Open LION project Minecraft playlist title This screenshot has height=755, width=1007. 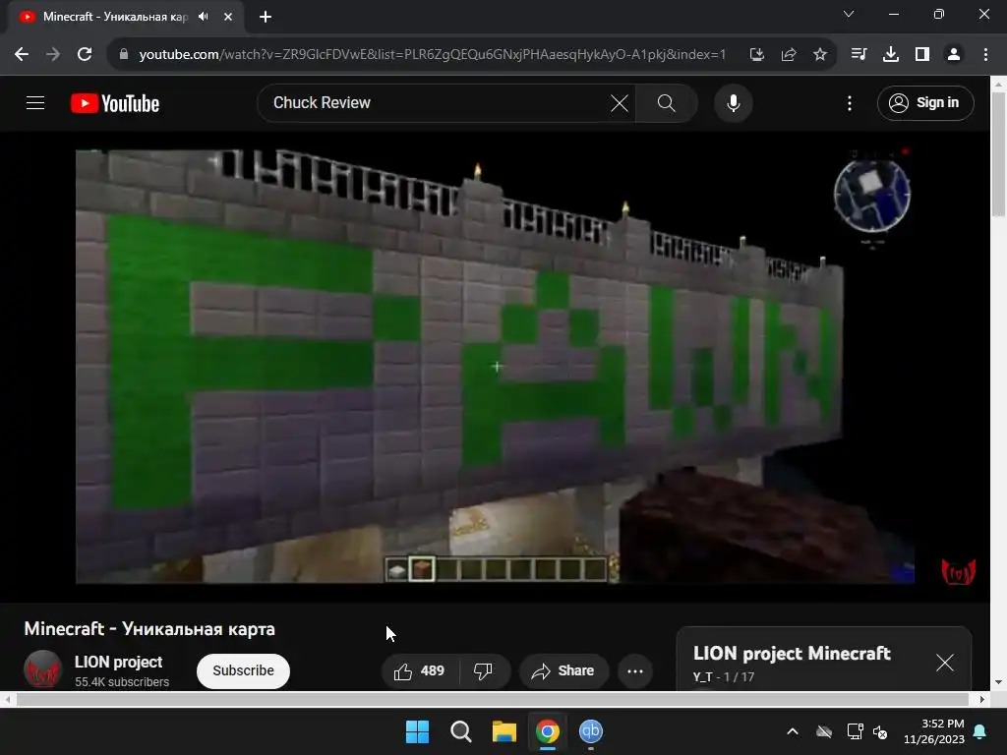pos(792,653)
